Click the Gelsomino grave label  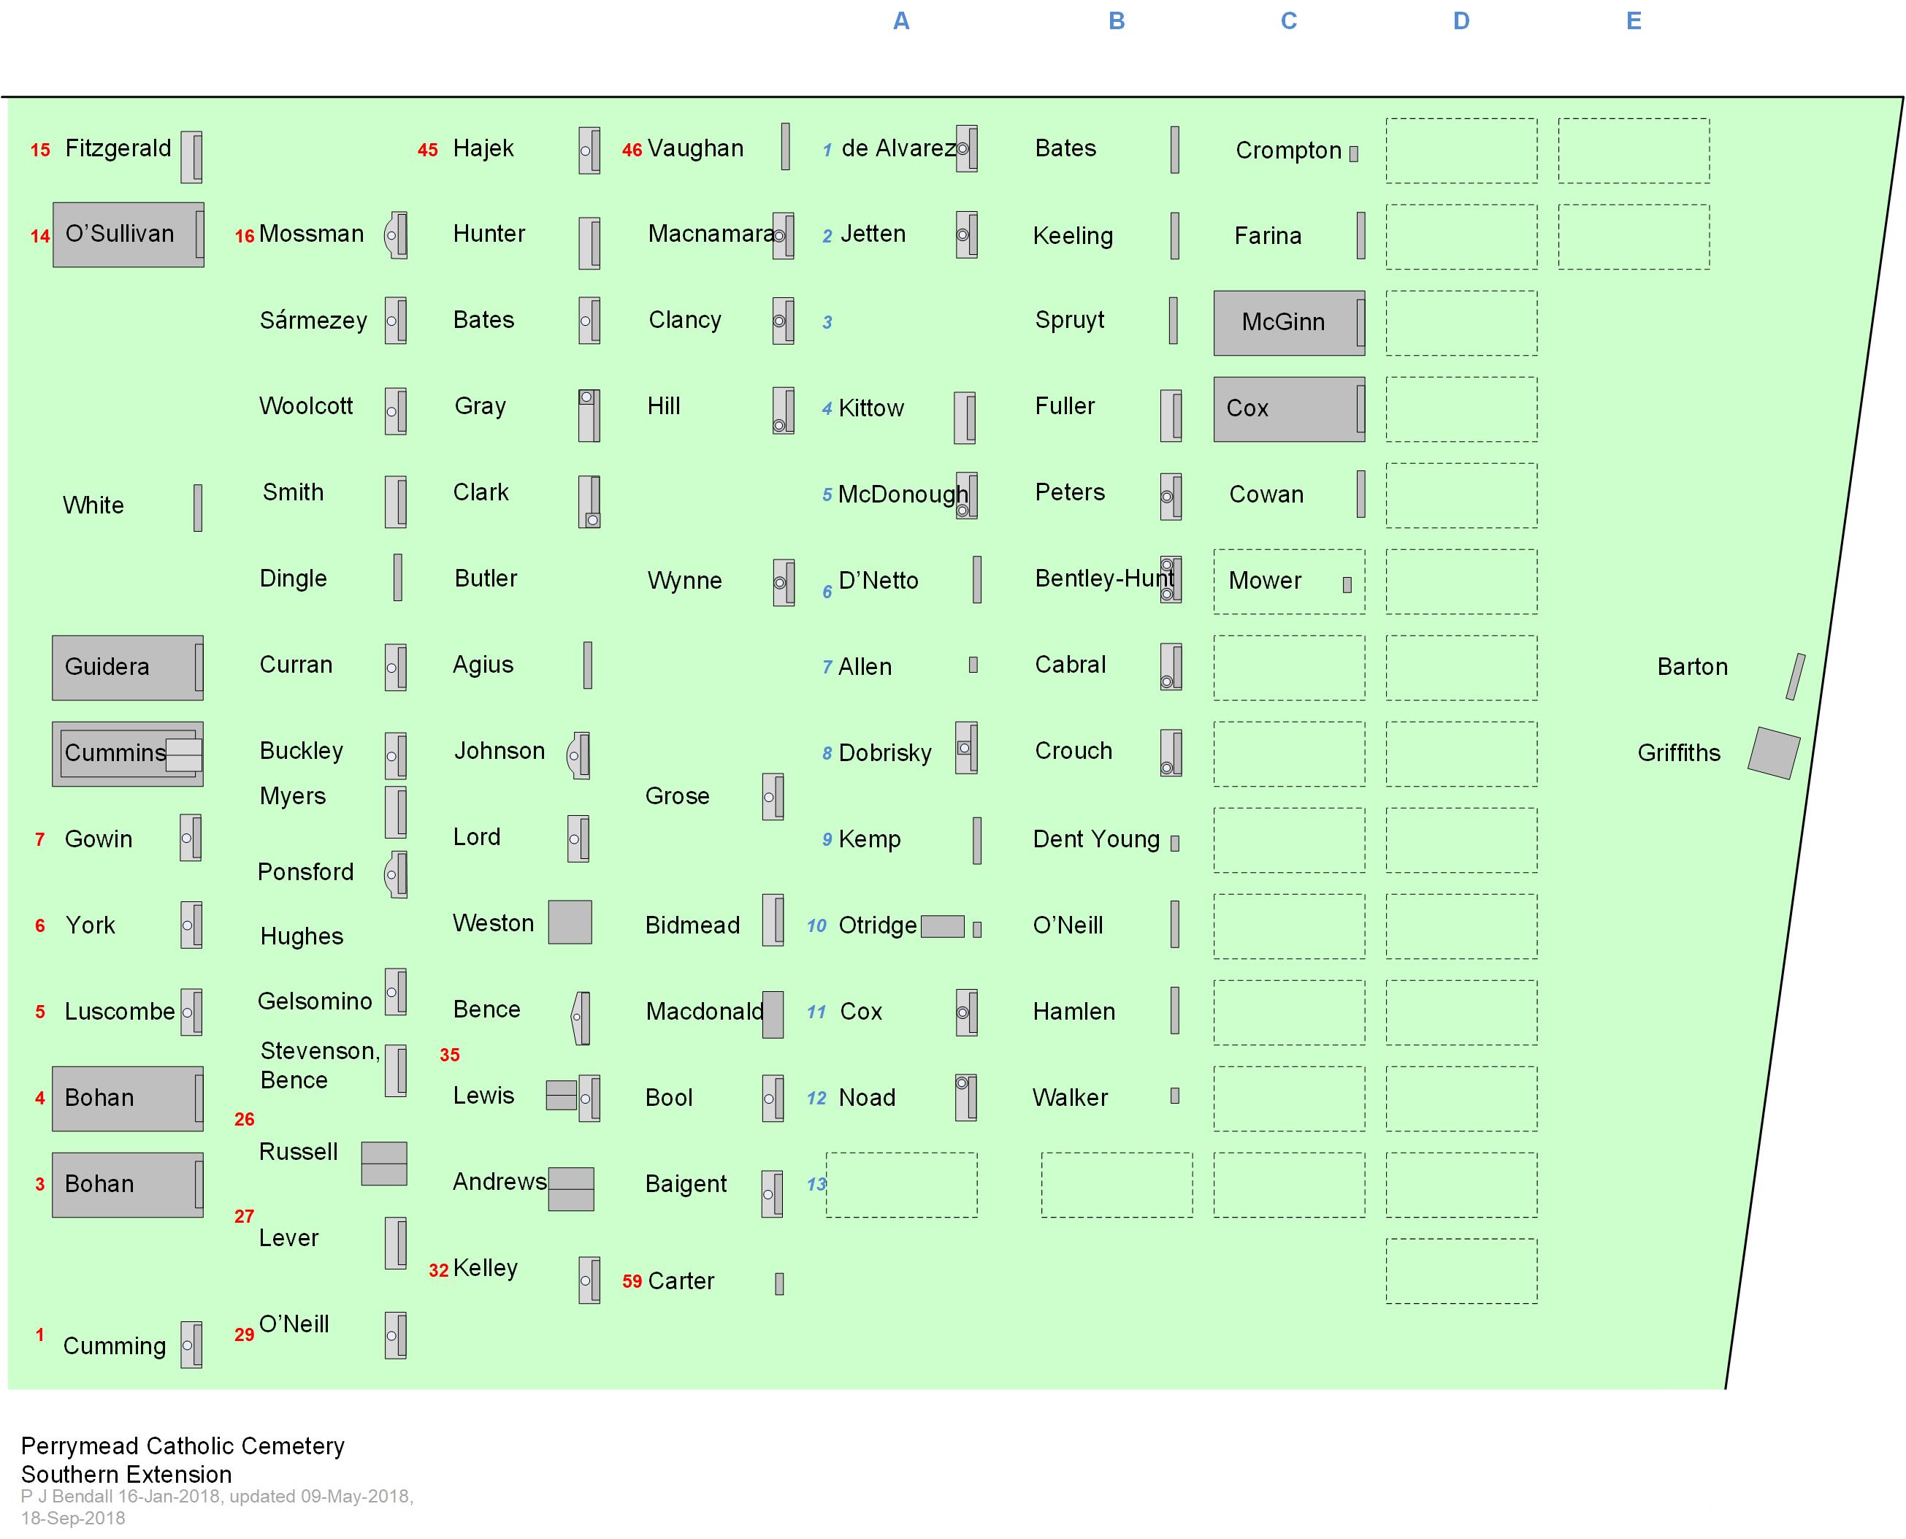315,1001
